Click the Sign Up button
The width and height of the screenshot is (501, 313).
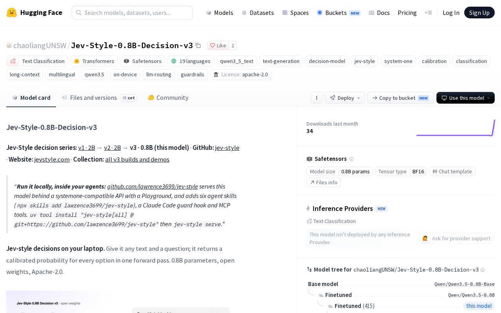click(479, 13)
